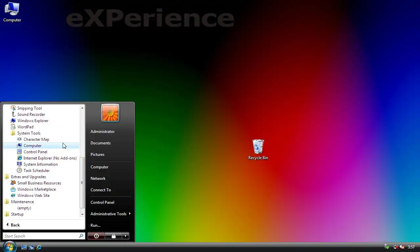Viewport: 420px width, 252px height.
Task: Open the Windows Start orb button
Action: click(10, 246)
